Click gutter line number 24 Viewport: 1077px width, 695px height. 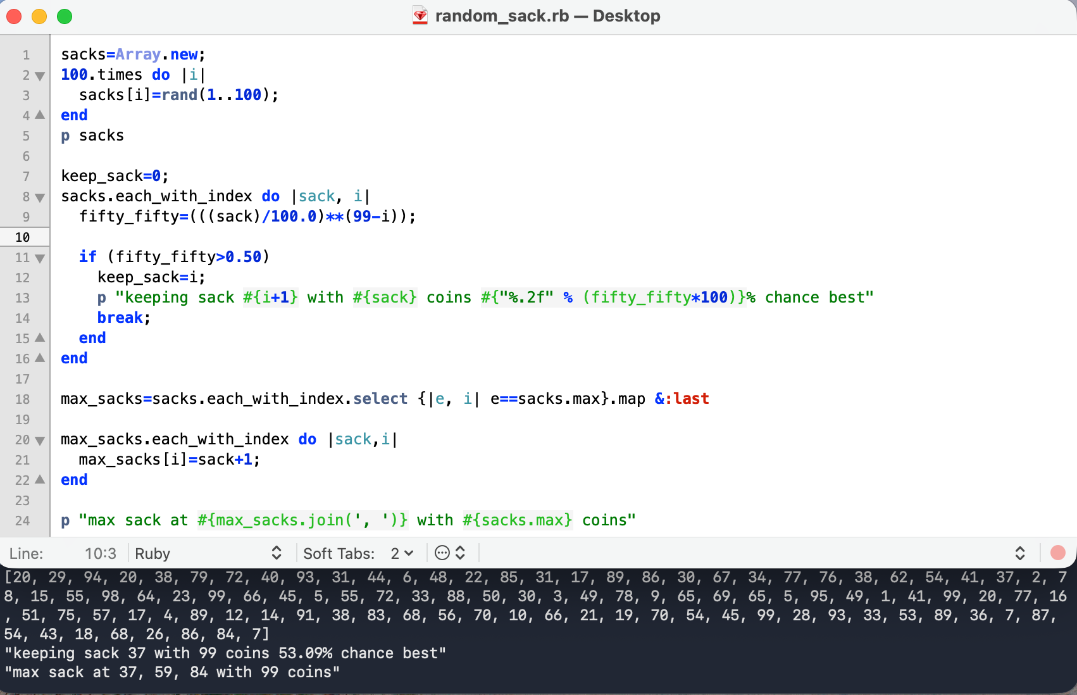tap(23, 521)
